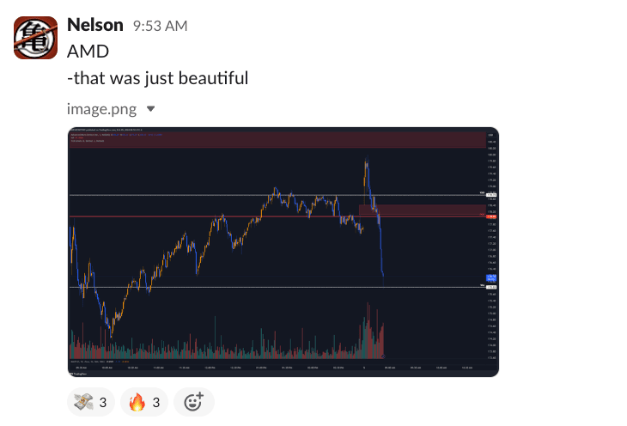The width and height of the screenshot is (627, 426).
Task: Toggle the money-with-wings emoji reaction
Action: (90, 401)
